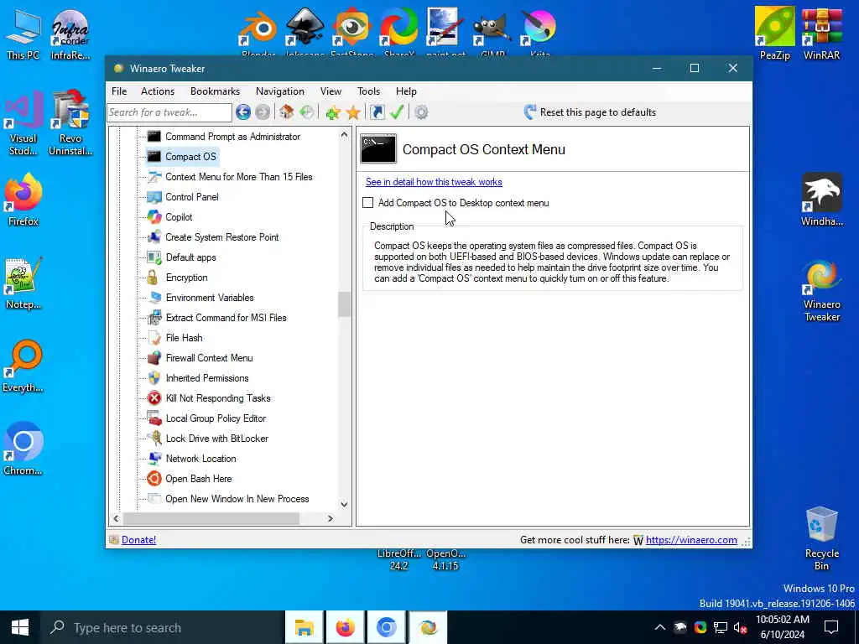
Task: Click the Firefox icon in the taskbar
Action: point(345,627)
